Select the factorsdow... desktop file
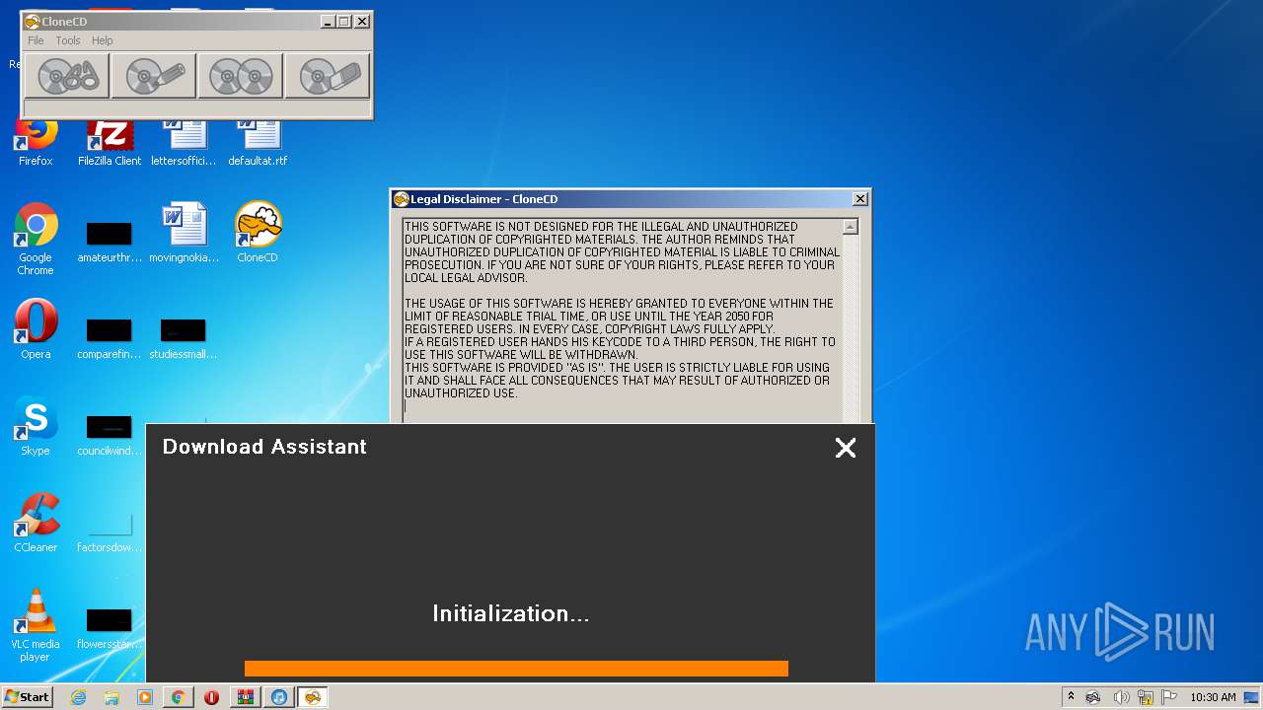1263x710 pixels. tap(110, 532)
